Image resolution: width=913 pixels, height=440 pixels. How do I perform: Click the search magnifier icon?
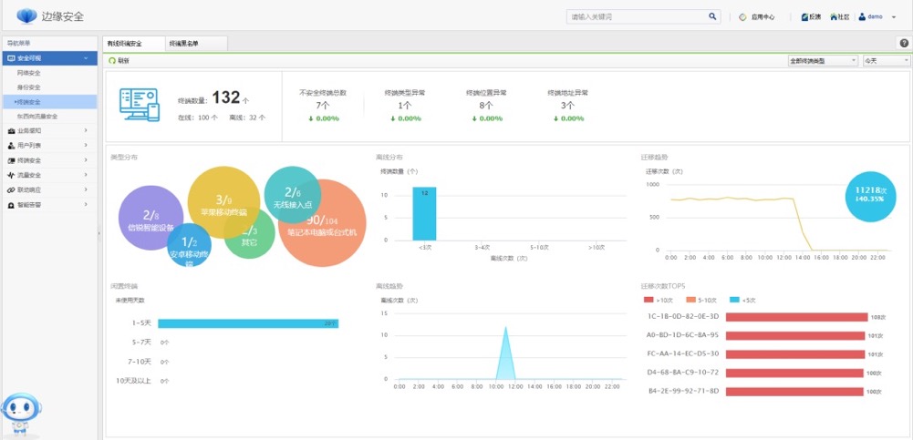pyautogui.click(x=712, y=17)
